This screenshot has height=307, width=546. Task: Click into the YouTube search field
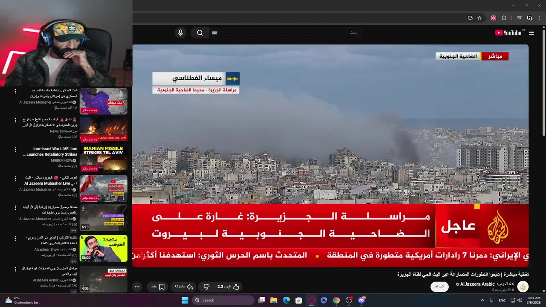click(x=285, y=33)
